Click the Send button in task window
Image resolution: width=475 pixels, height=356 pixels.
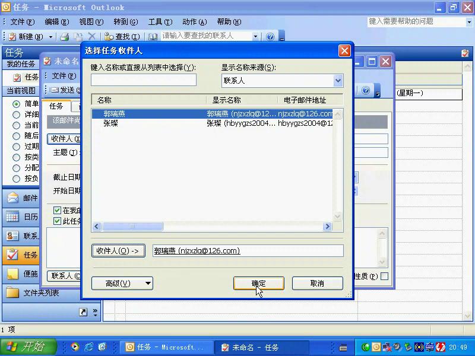65,90
